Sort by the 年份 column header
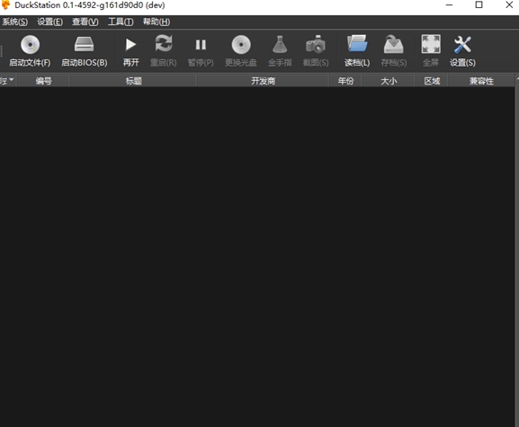This screenshot has height=427, width=519. pos(345,81)
